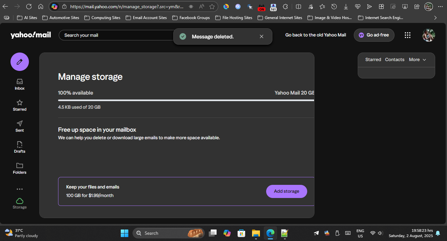
Task: Open Copilot from the taskbar
Action: coord(227,233)
